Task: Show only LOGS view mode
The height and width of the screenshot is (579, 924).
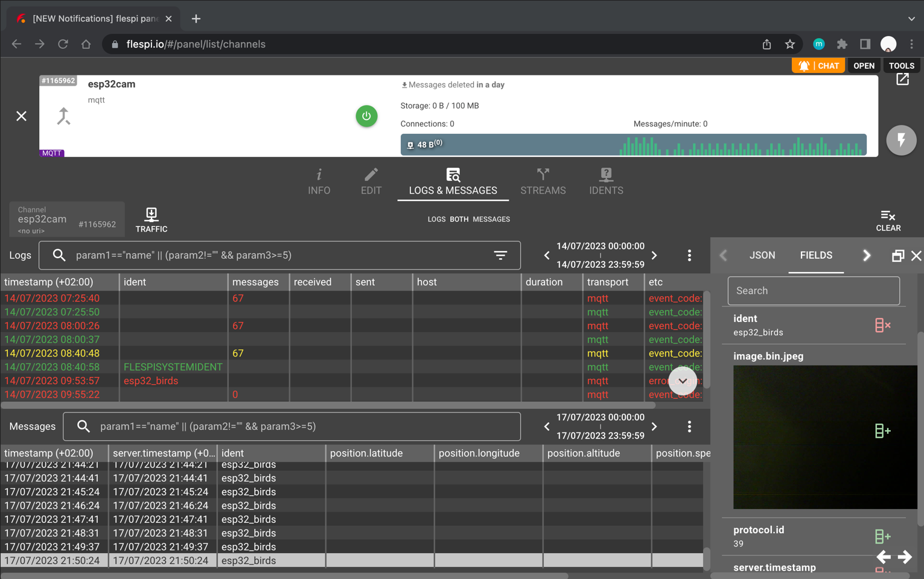Action: pyautogui.click(x=436, y=220)
